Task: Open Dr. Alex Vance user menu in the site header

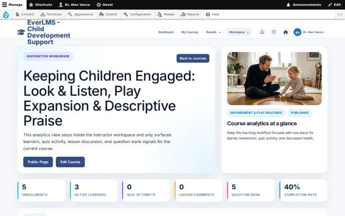Action: 309,32
